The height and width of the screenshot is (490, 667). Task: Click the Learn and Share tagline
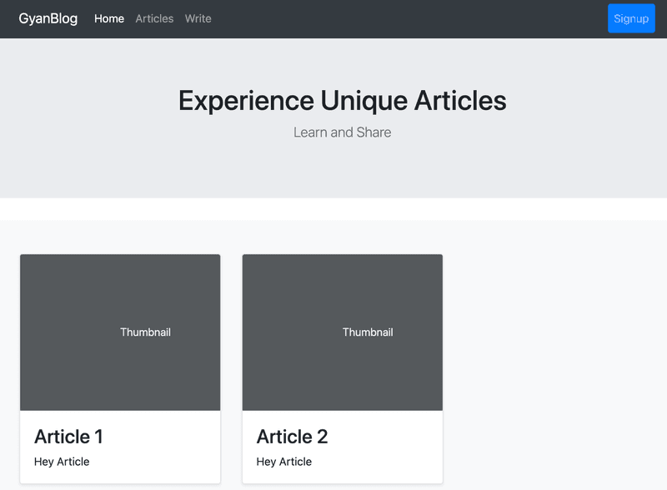click(342, 132)
